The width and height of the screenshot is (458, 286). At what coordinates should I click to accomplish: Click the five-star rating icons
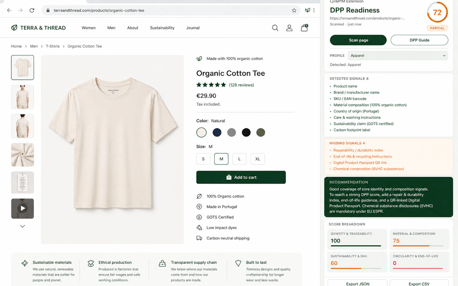[211, 85]
